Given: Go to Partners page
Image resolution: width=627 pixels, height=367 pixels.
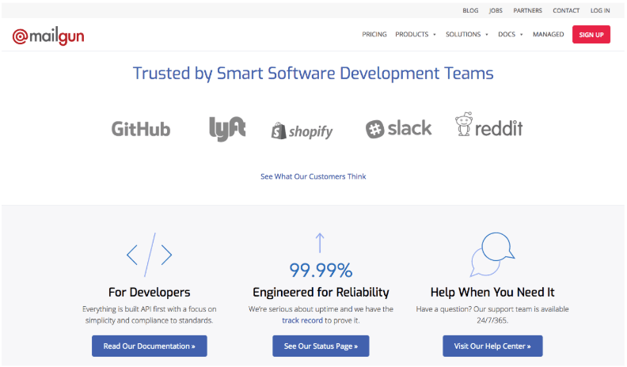Looking at the screenshot, I should point(527,10).
